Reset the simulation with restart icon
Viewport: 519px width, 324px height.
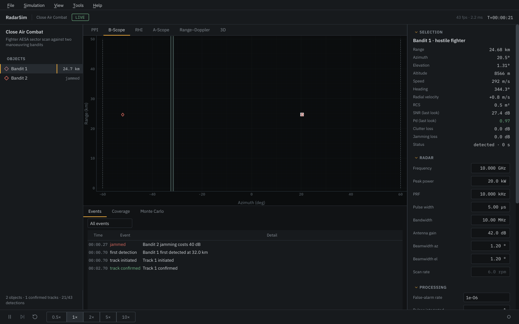[x=35, y=317]
